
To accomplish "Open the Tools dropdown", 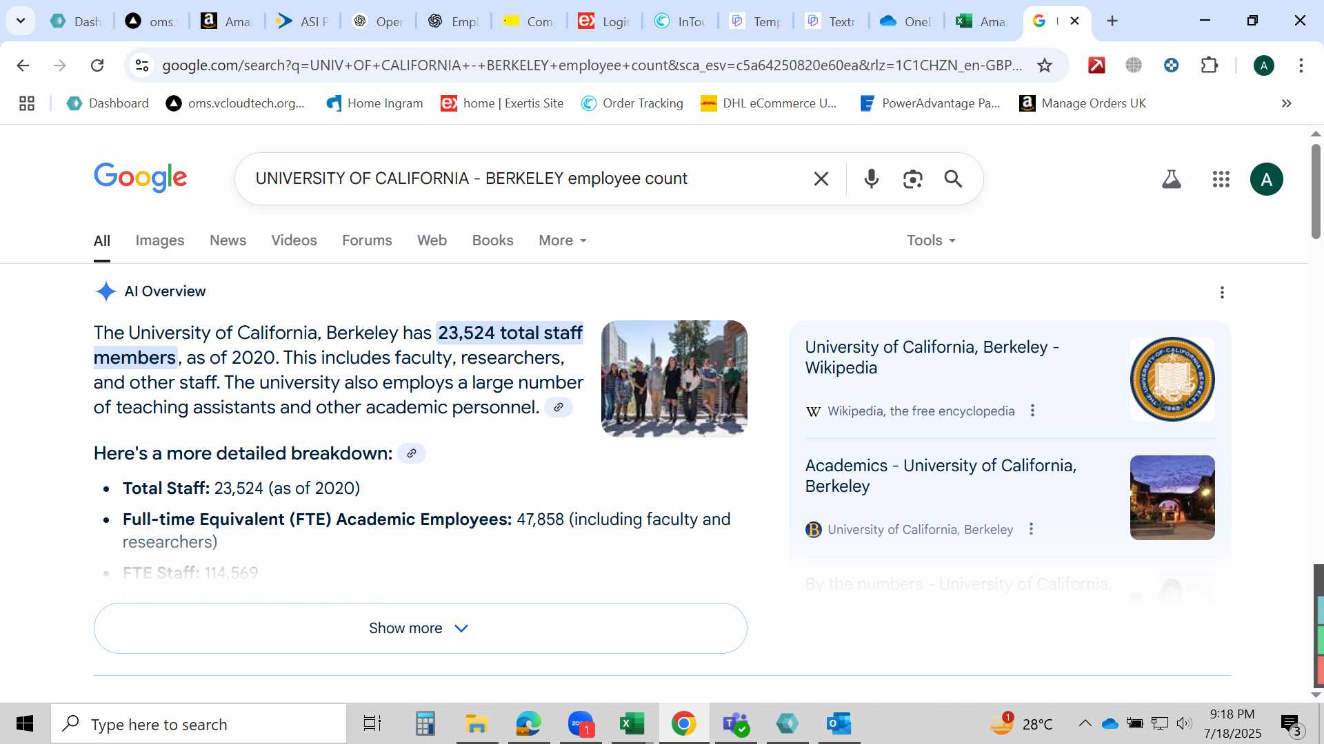I will tap(931, 240).
